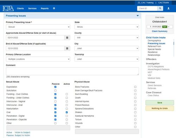The image size is (176, 138).
Task: Open the City dropdown
Action: [x=107, y=48]
